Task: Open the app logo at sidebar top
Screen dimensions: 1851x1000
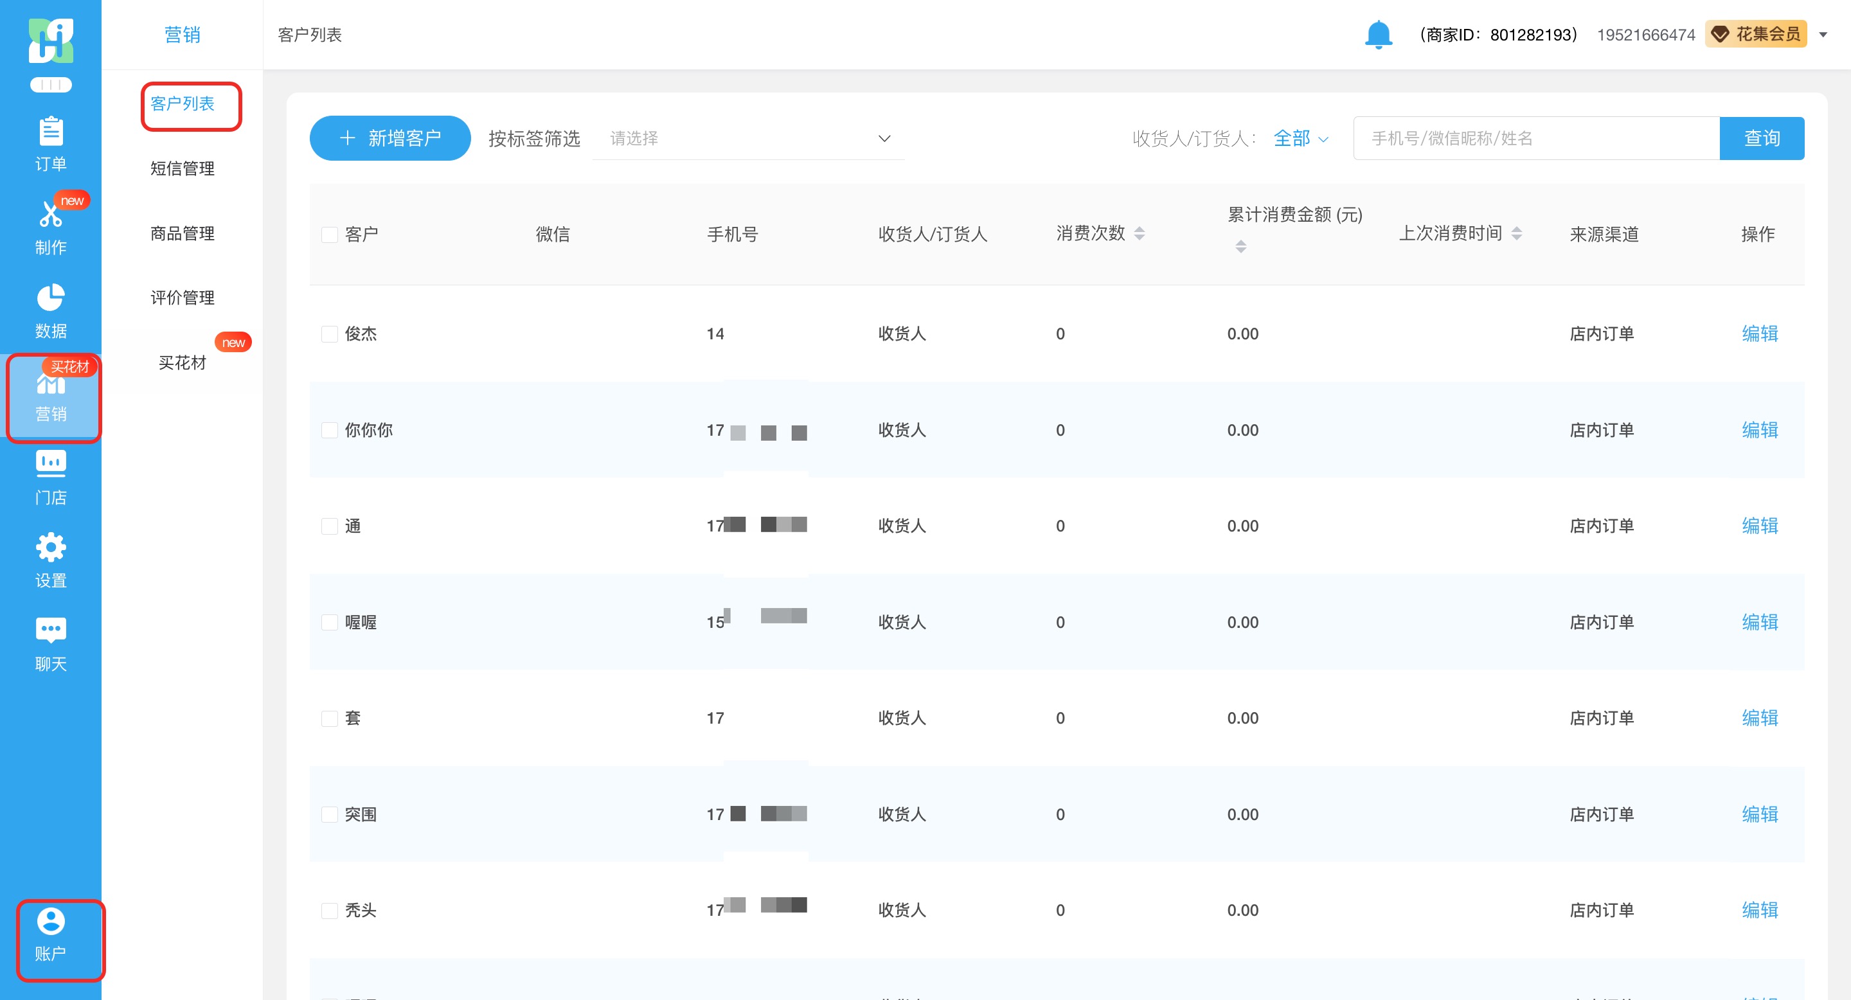Action: (50, 40)
